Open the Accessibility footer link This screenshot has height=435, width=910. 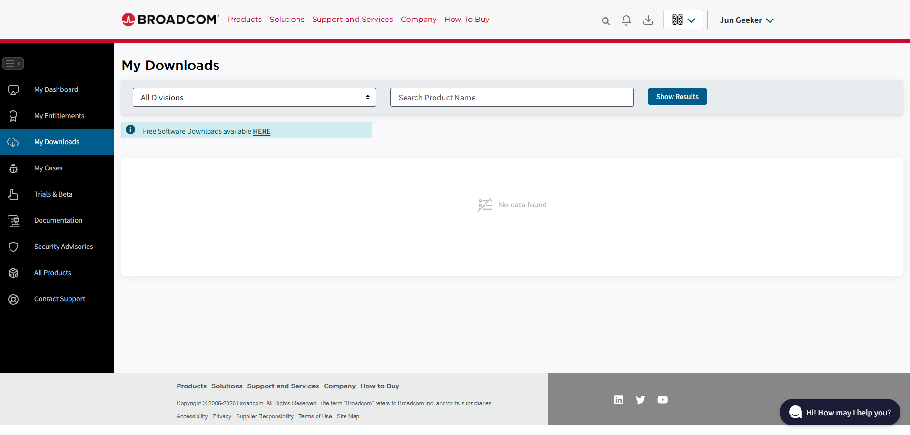pos(192,416)
